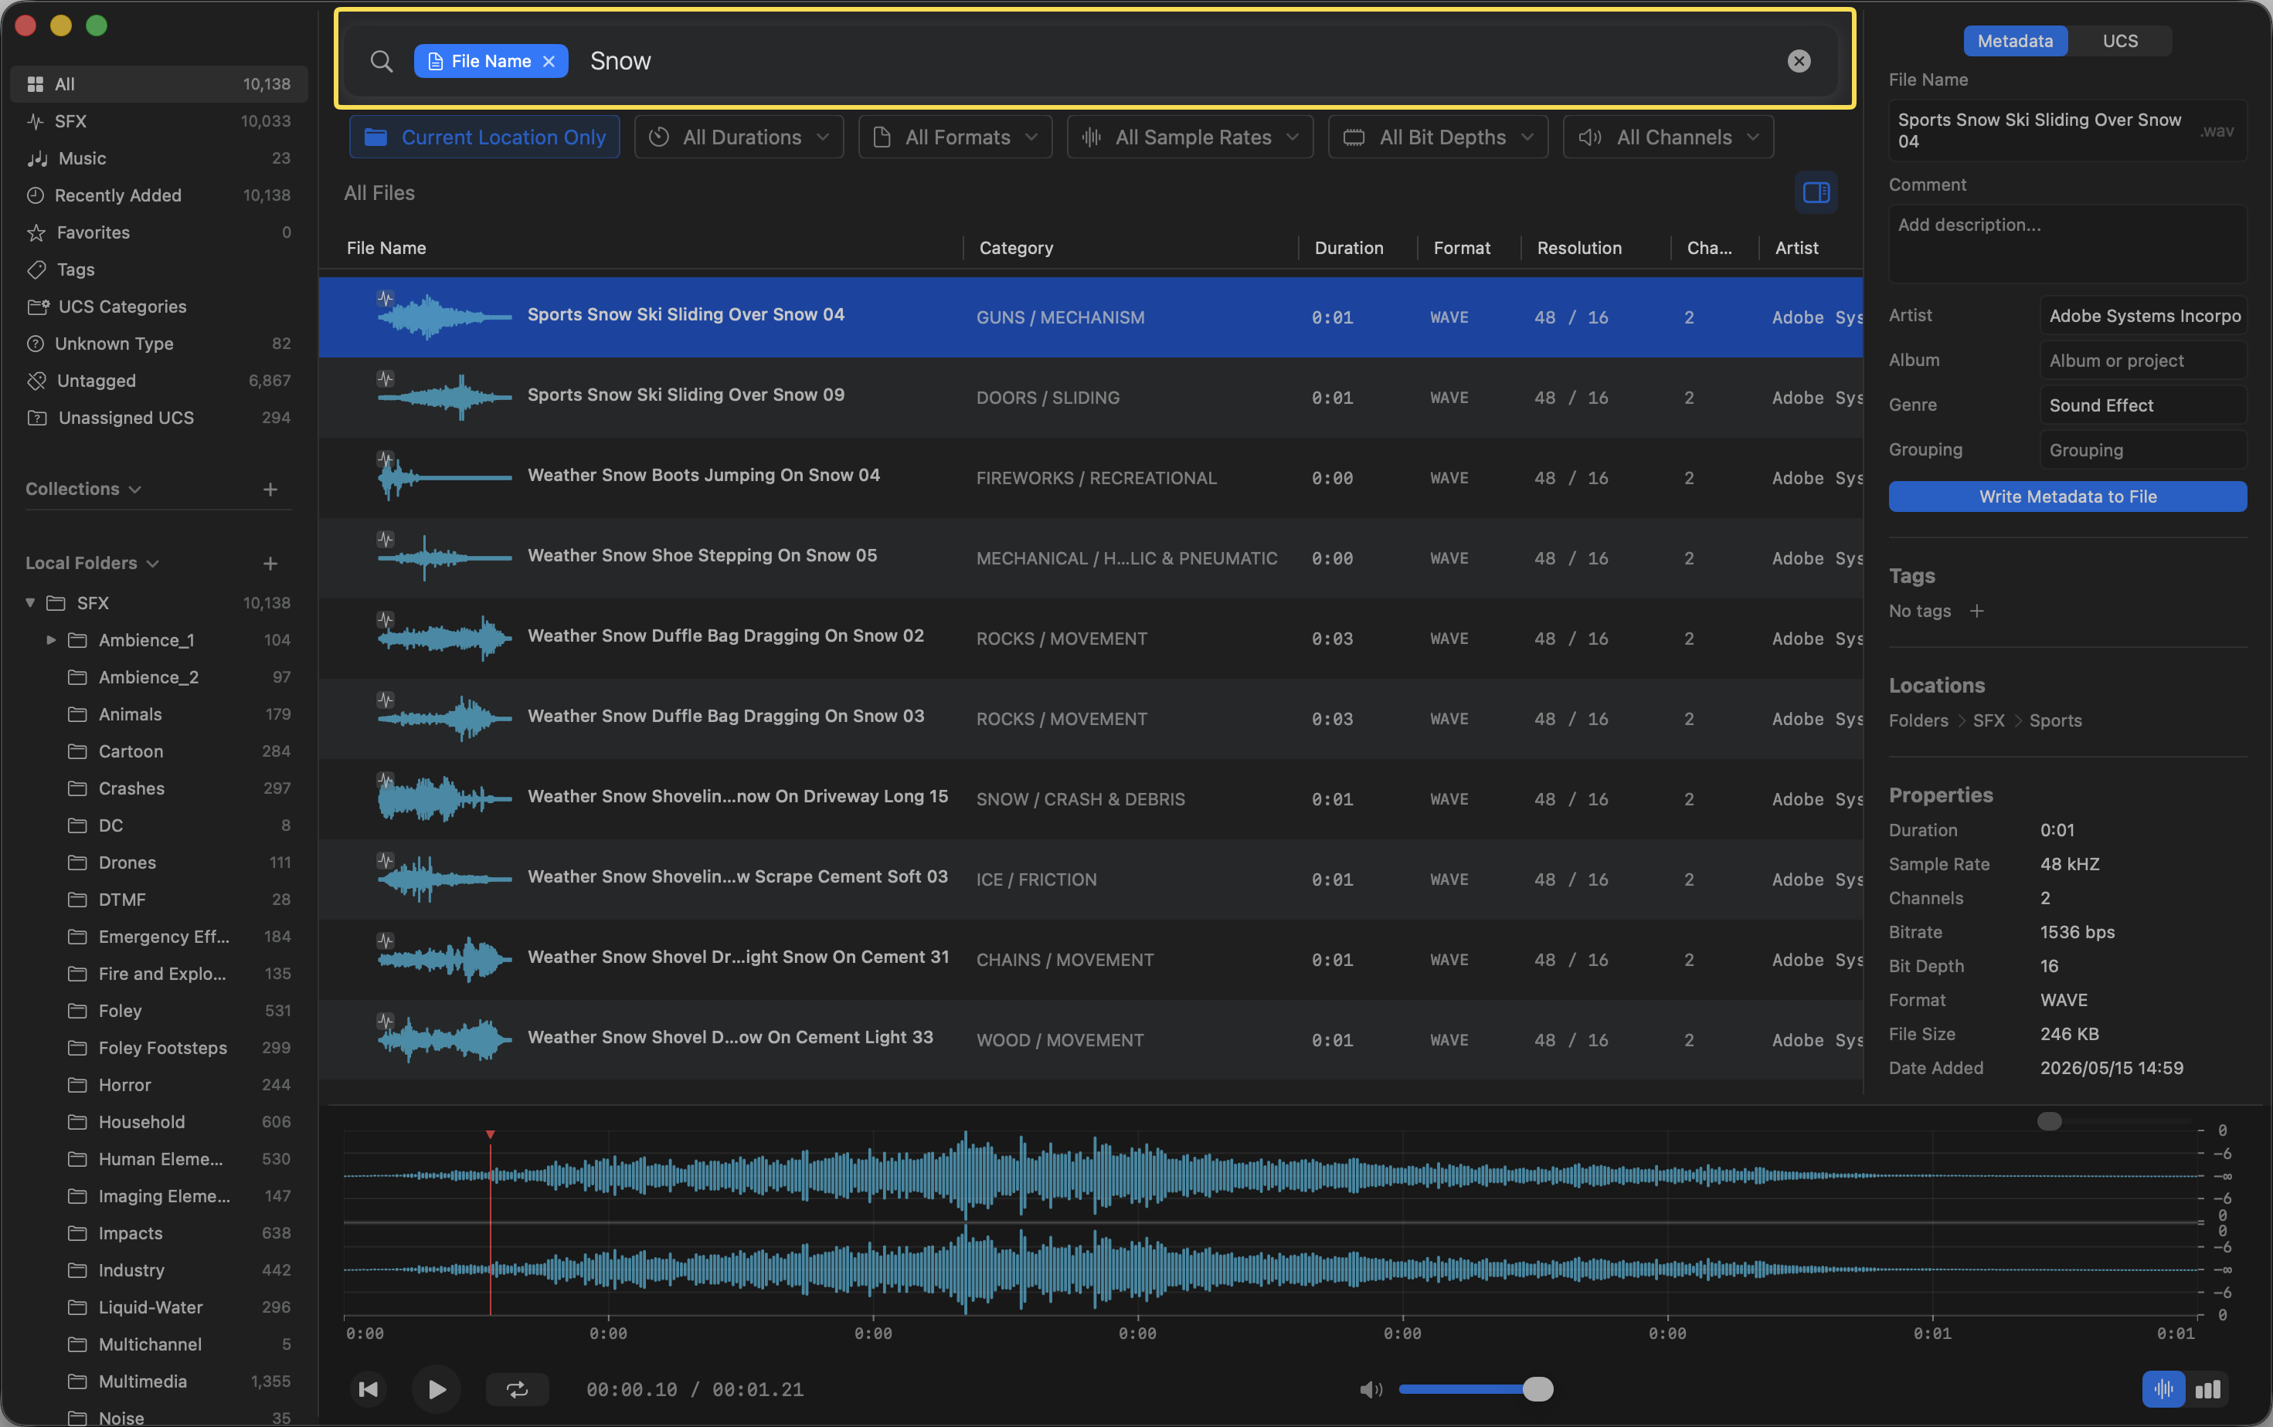Viewport: 2273px width, 1427px height.
Task: Add a tag with the plus icon
Action: point(1976,611)
